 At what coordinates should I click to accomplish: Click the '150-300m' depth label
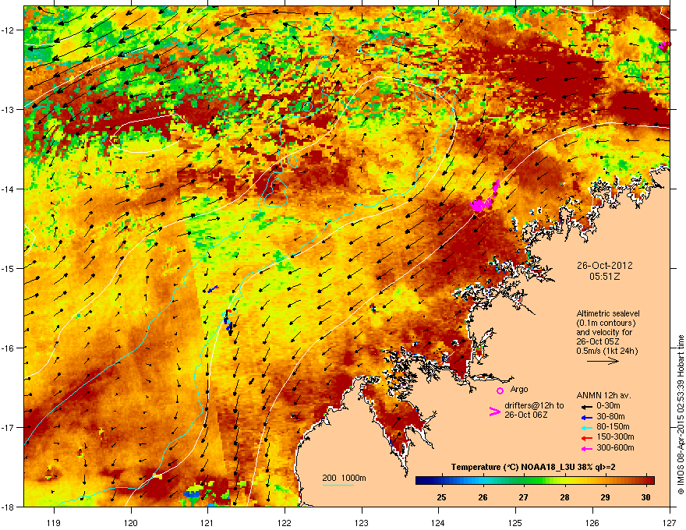pyautogui.click(x=615, y=436)
